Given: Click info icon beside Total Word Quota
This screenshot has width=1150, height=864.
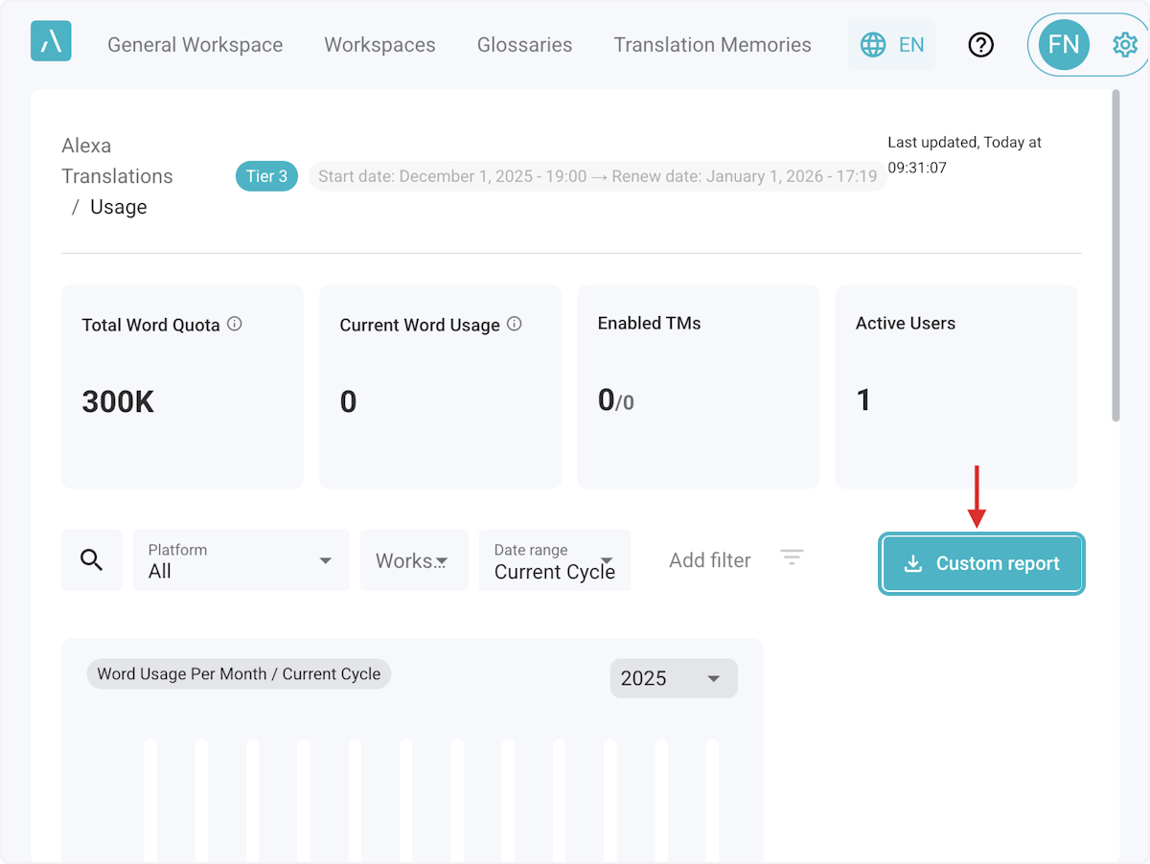Looking at the screenshot, I should 235,324.
